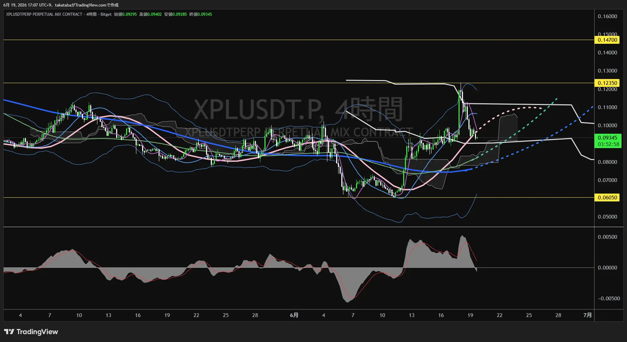Click the open value 始値0.09295

coord(125,14)
